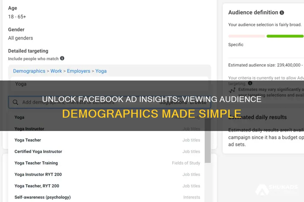
Task: Click the Employers breadcrumb link
Action: coord(78,71)
